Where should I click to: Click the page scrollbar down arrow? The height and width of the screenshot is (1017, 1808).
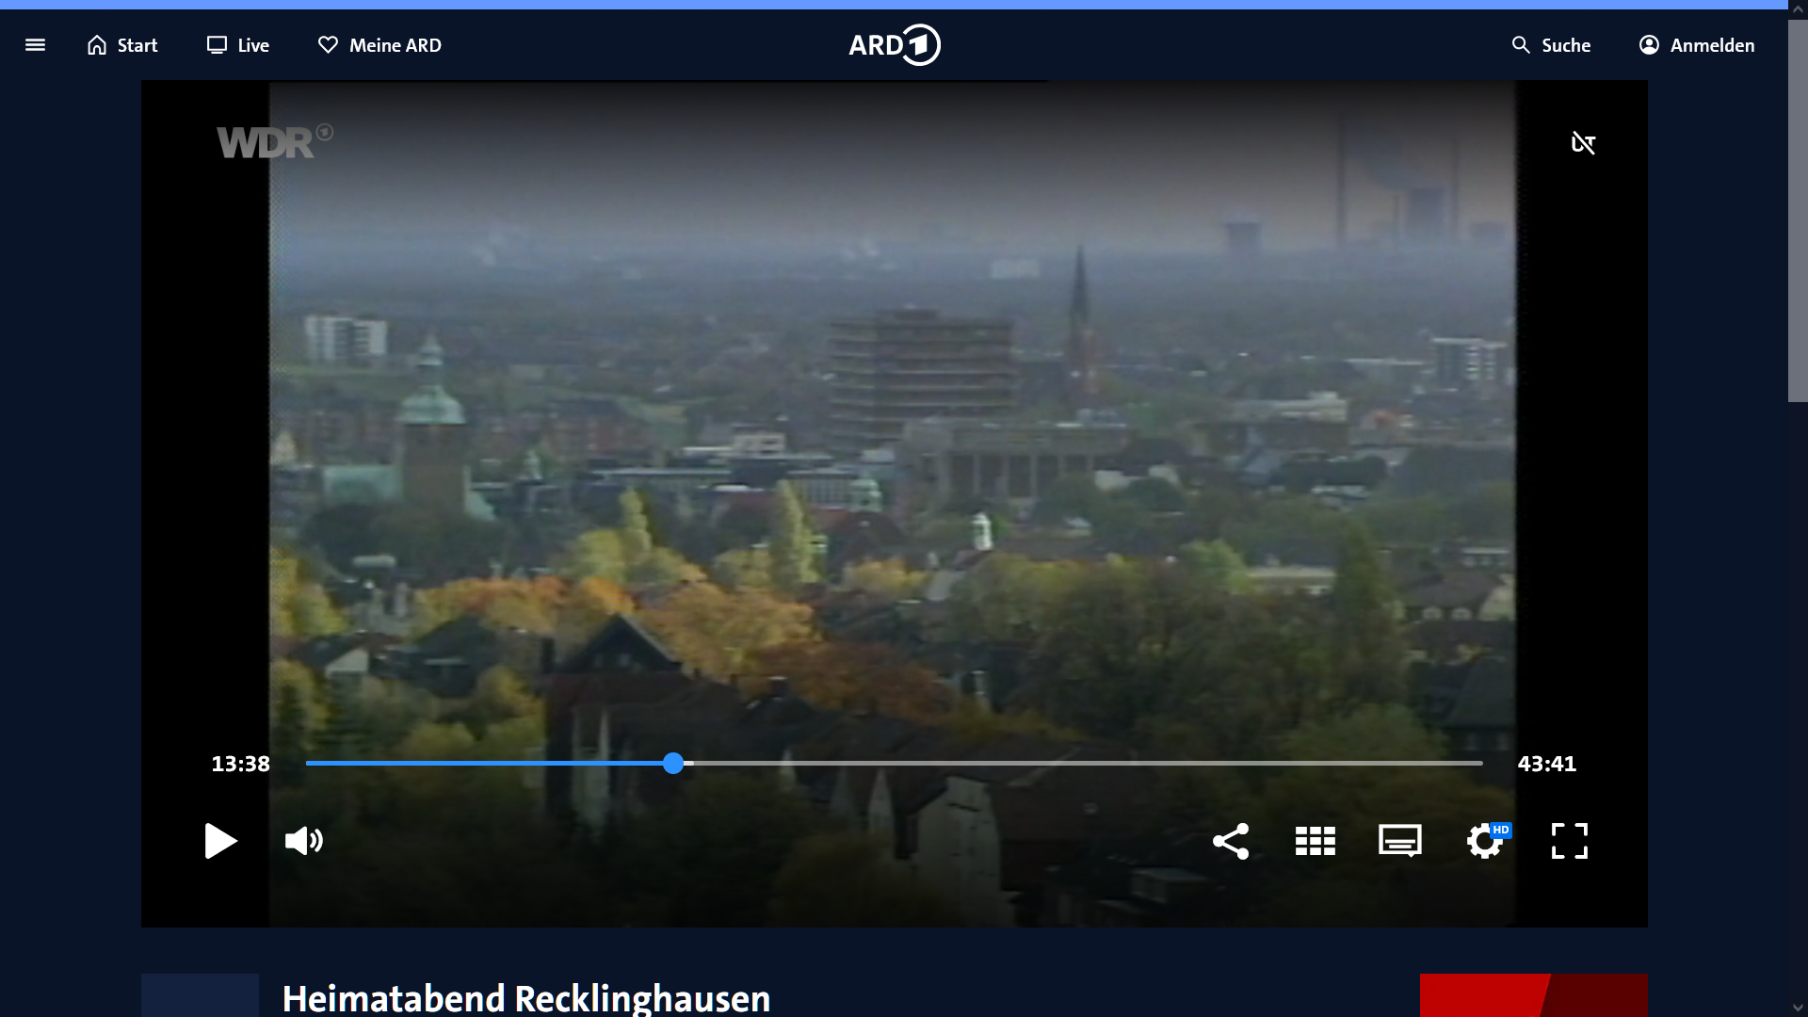[1798, 1008]
